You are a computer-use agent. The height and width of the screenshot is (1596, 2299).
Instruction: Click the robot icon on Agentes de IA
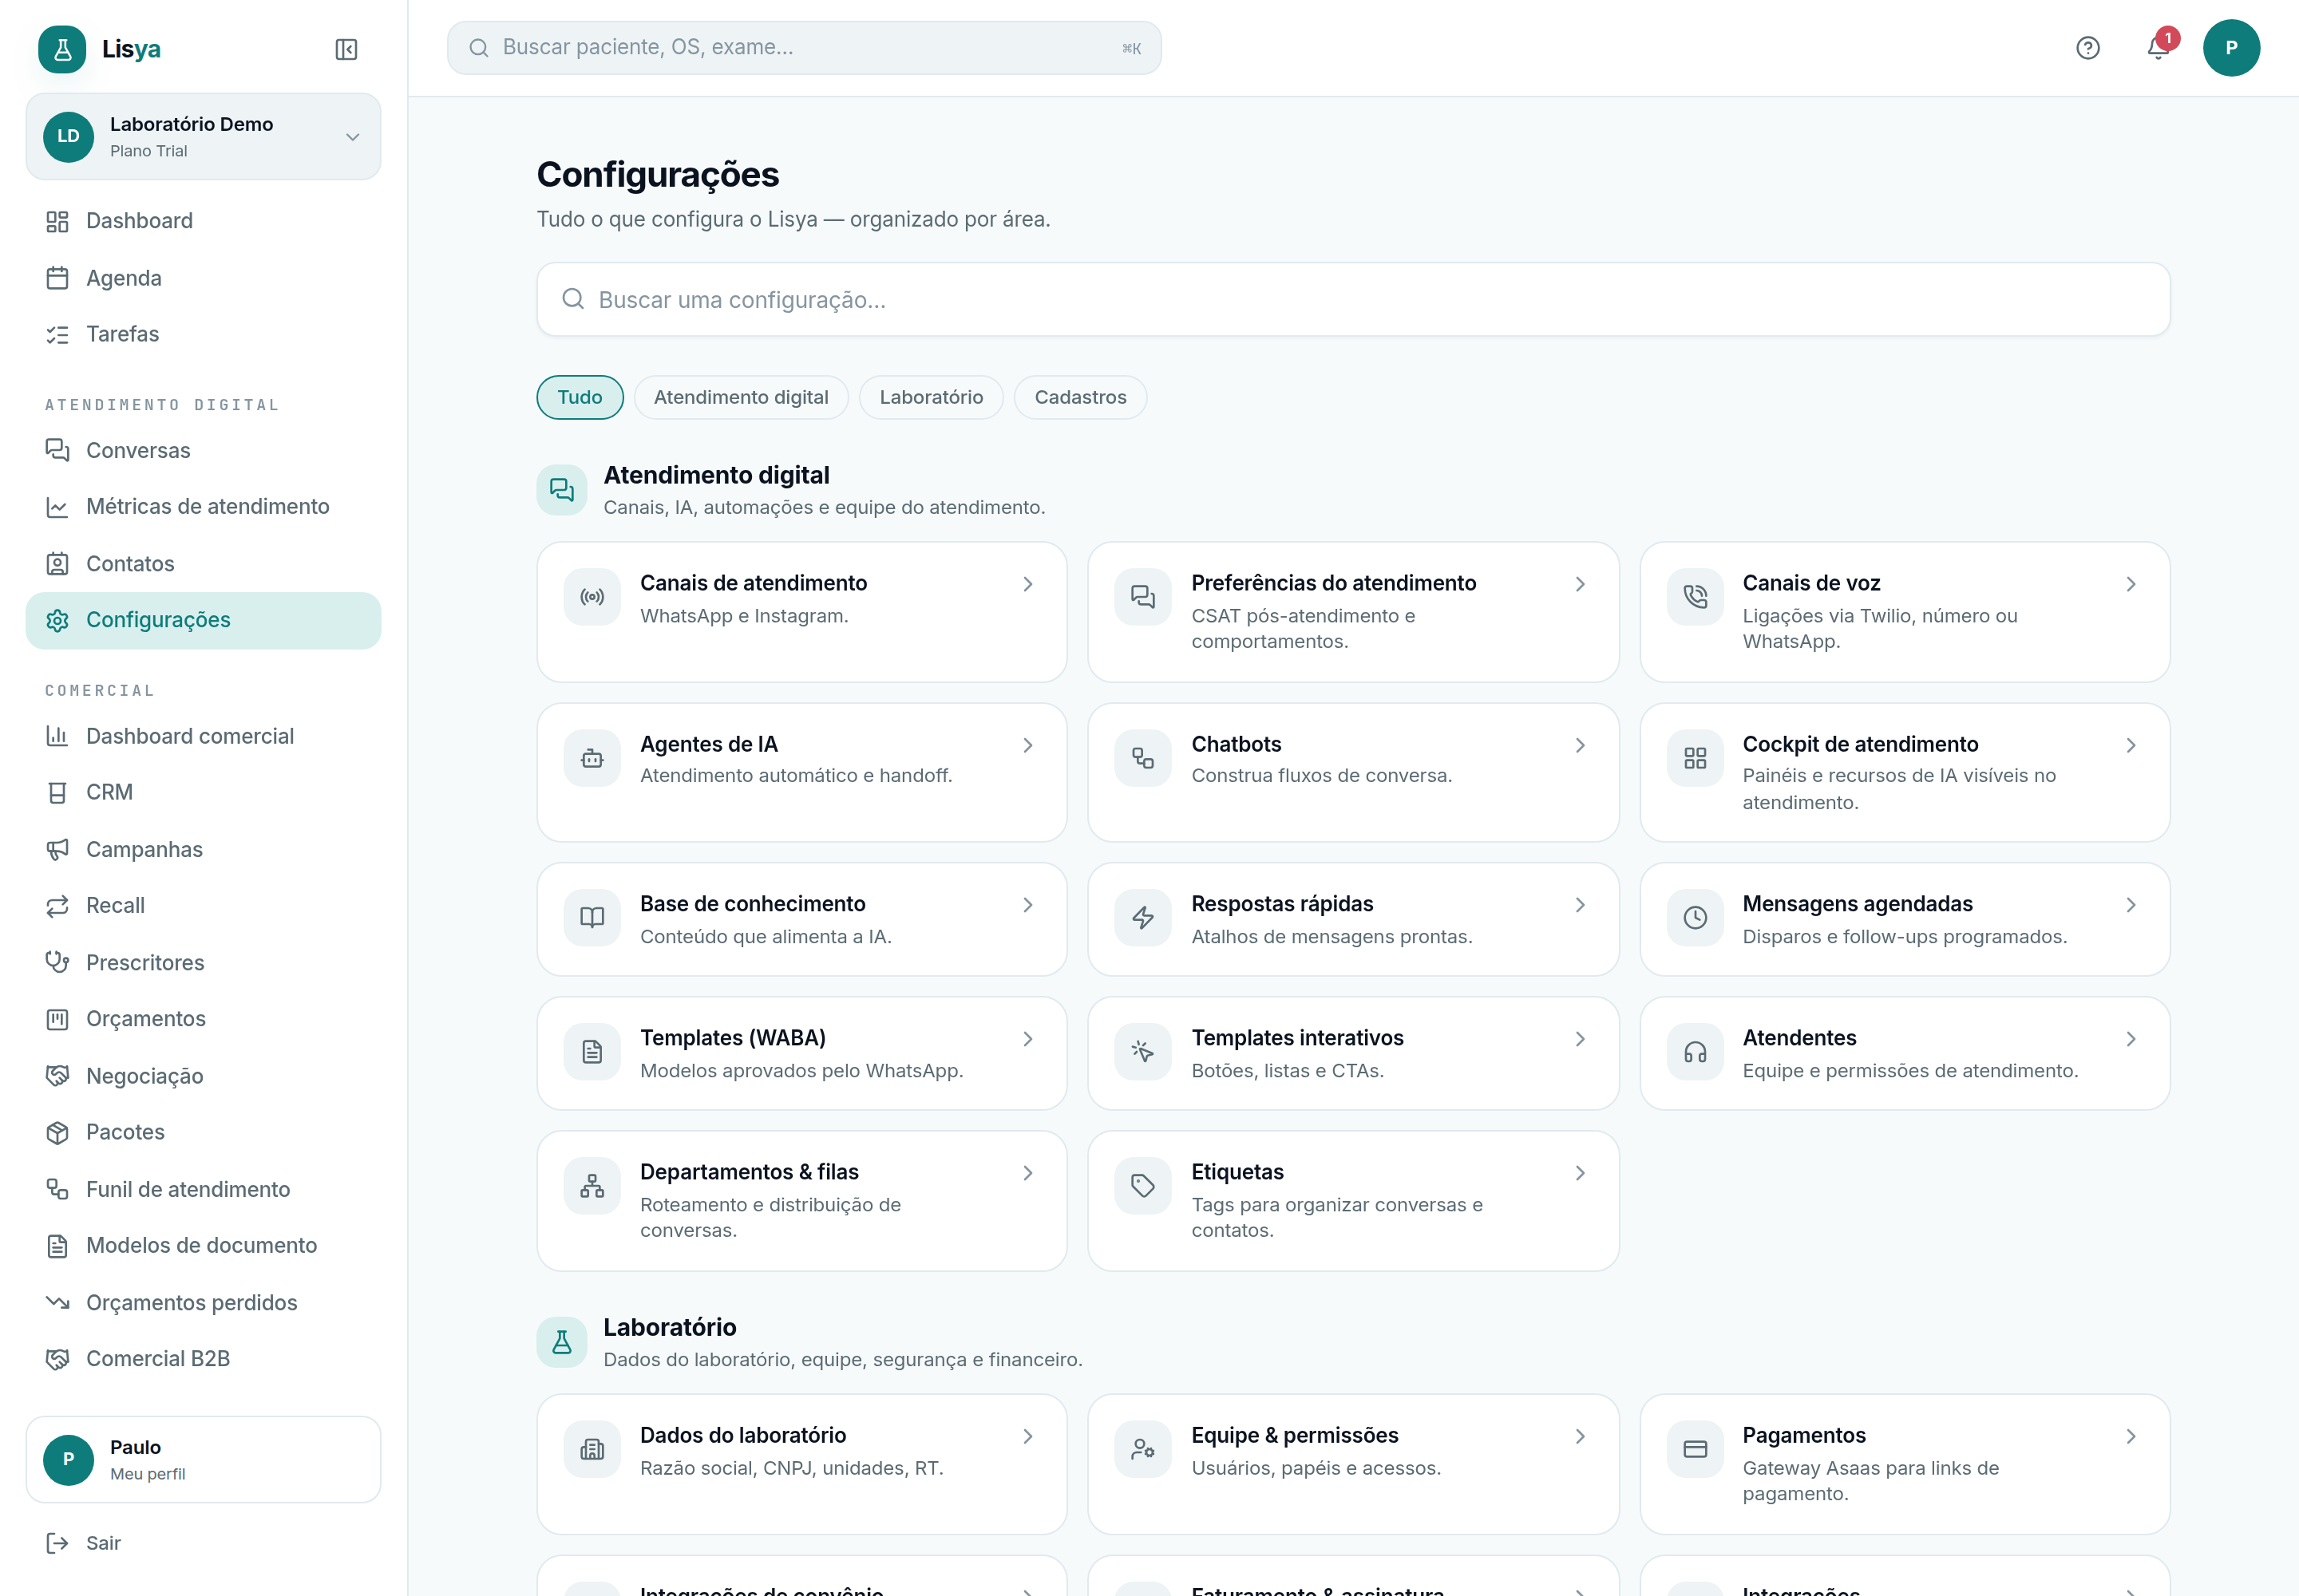[592, 758]
